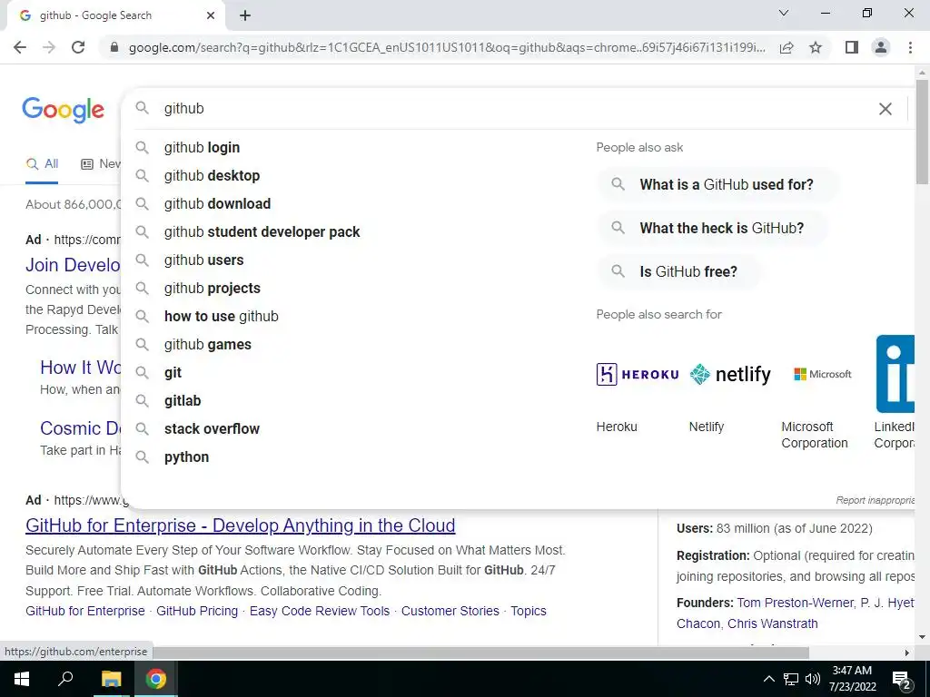
Task: Bookmark this page with the star icon
Action: point(816,47)
